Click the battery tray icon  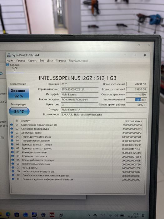122,216
